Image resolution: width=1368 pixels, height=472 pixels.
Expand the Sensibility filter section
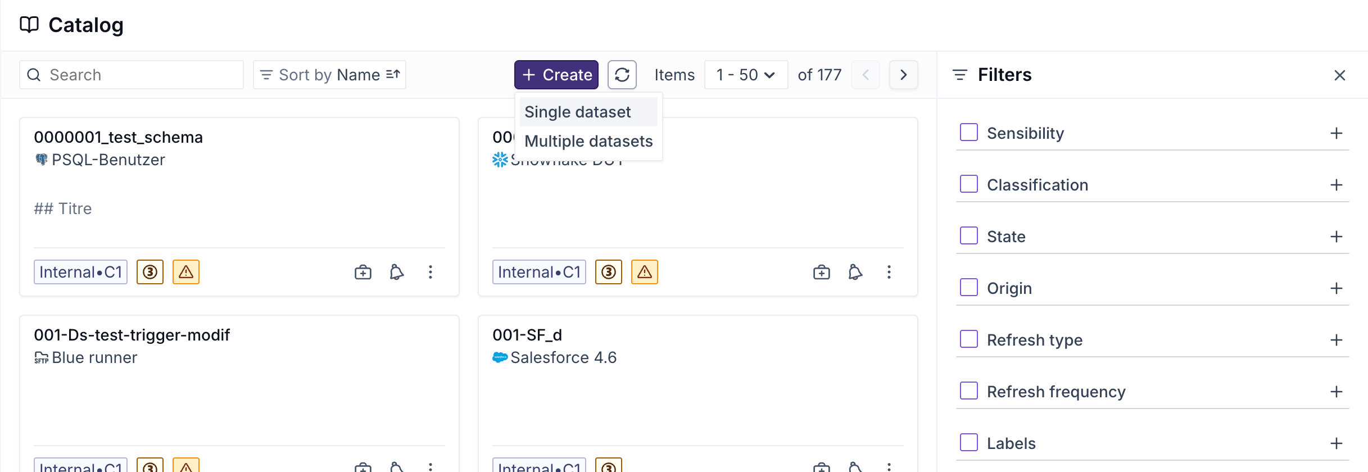1337,133
